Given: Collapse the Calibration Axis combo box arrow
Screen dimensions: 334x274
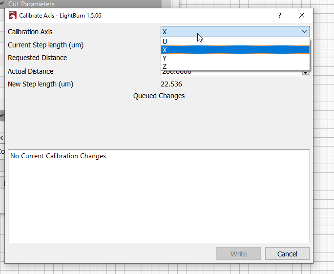Looking at the screenshot, I should tap(304, 32).
